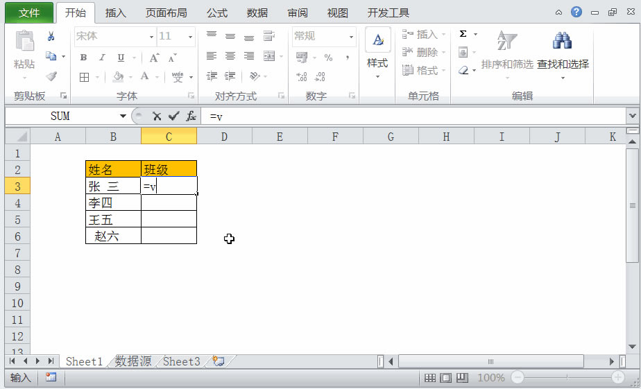Click the Accounting Number Format icon
This screenshot has width=641, height=389.
click(302, 57)
